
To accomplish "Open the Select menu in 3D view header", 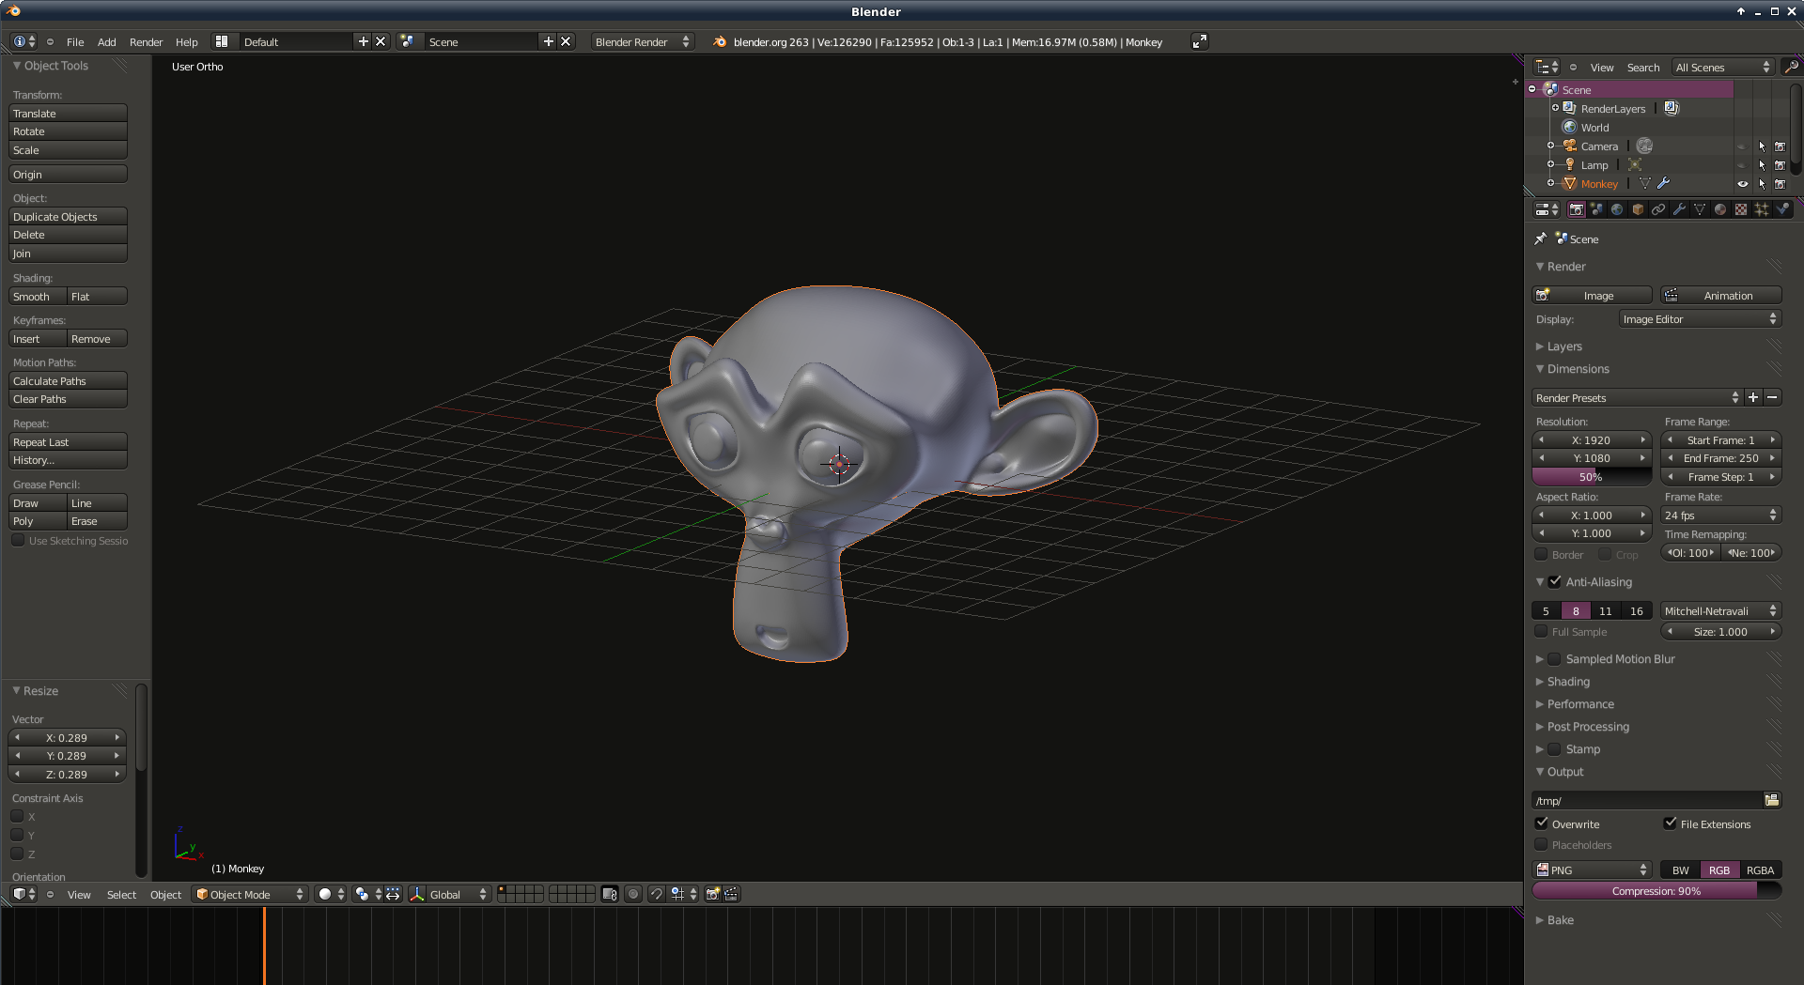I will point(121,895).
